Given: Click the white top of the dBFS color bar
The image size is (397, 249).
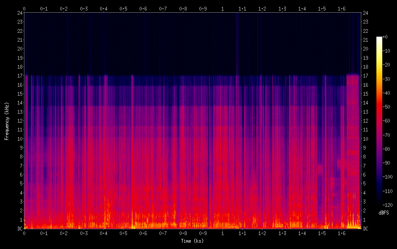Looking at the screenshot, I should (379, 39).
